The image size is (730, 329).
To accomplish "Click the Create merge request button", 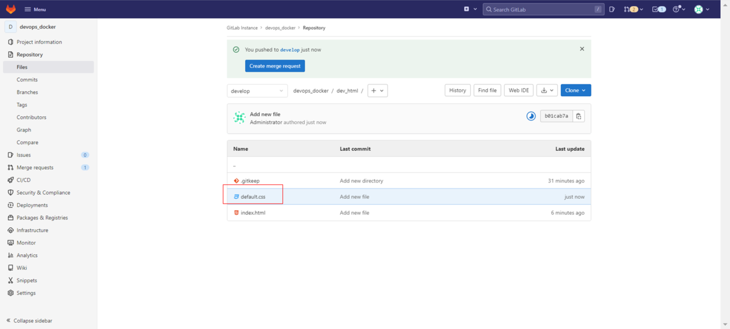I will click(275, 66).
